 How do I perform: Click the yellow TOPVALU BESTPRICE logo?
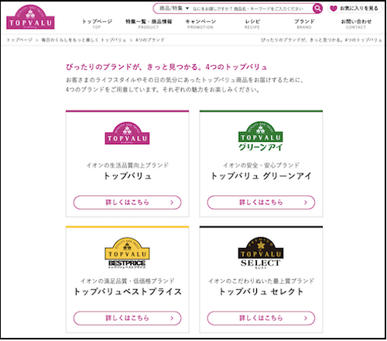click(x=127, y=253)
